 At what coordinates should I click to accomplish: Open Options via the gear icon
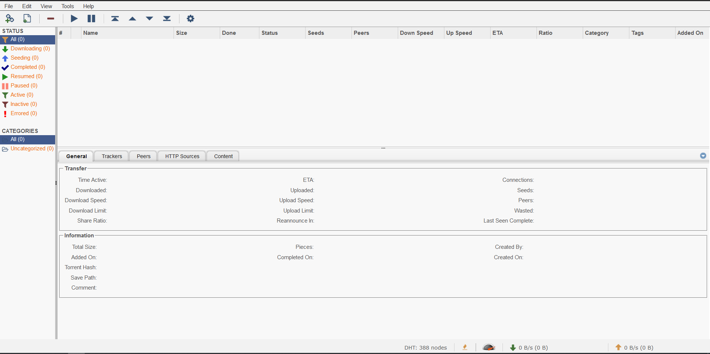pyautogui.click(x=190, y=19)
